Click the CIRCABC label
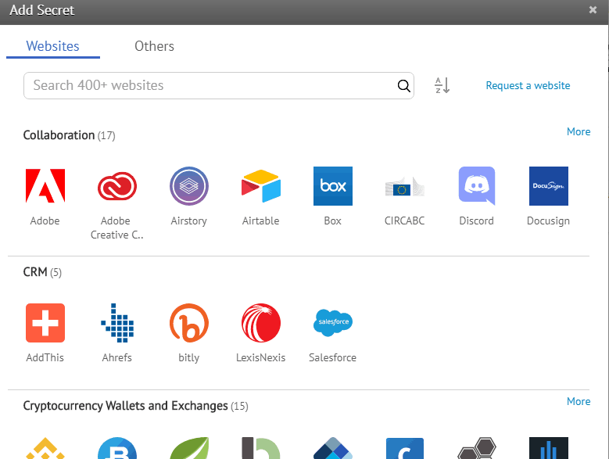Screen dimensions: 609x459 pyautogui.click(x=405, y=221)
